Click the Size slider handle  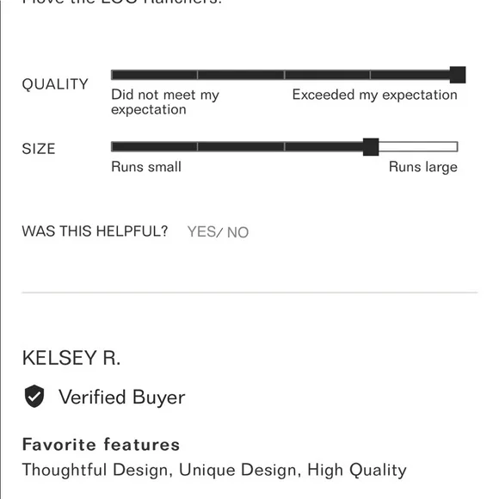pos(371,147)
